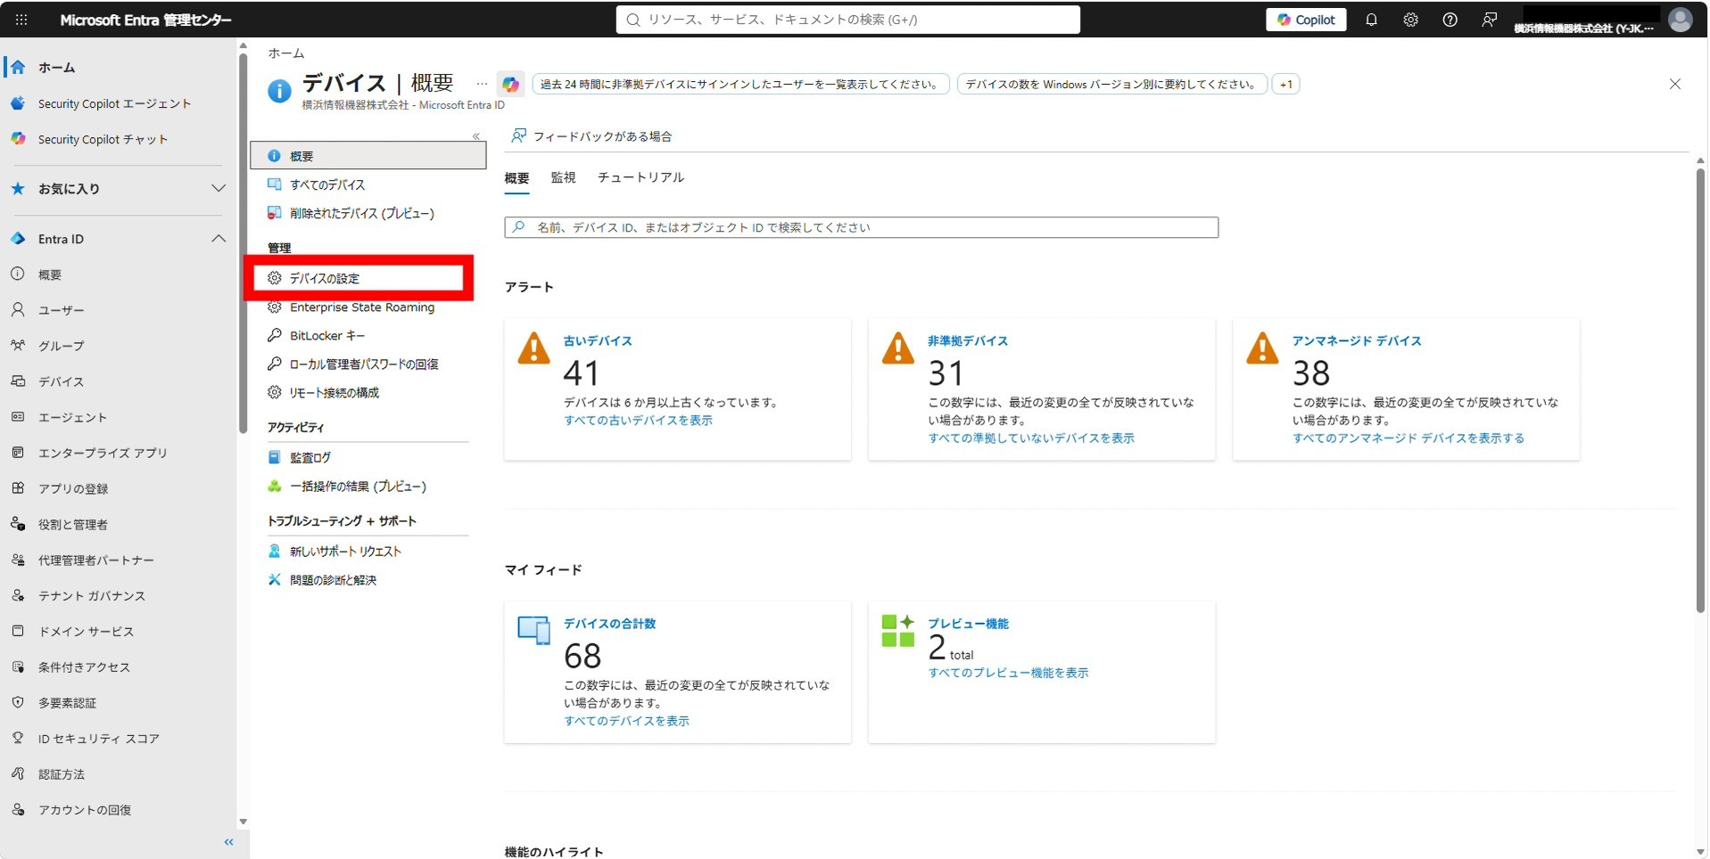The width and height of the screenshot is (1710, 859).
Task: Click すべてのプレビュー機能を表示 link
Action: tap(1008, 673)
